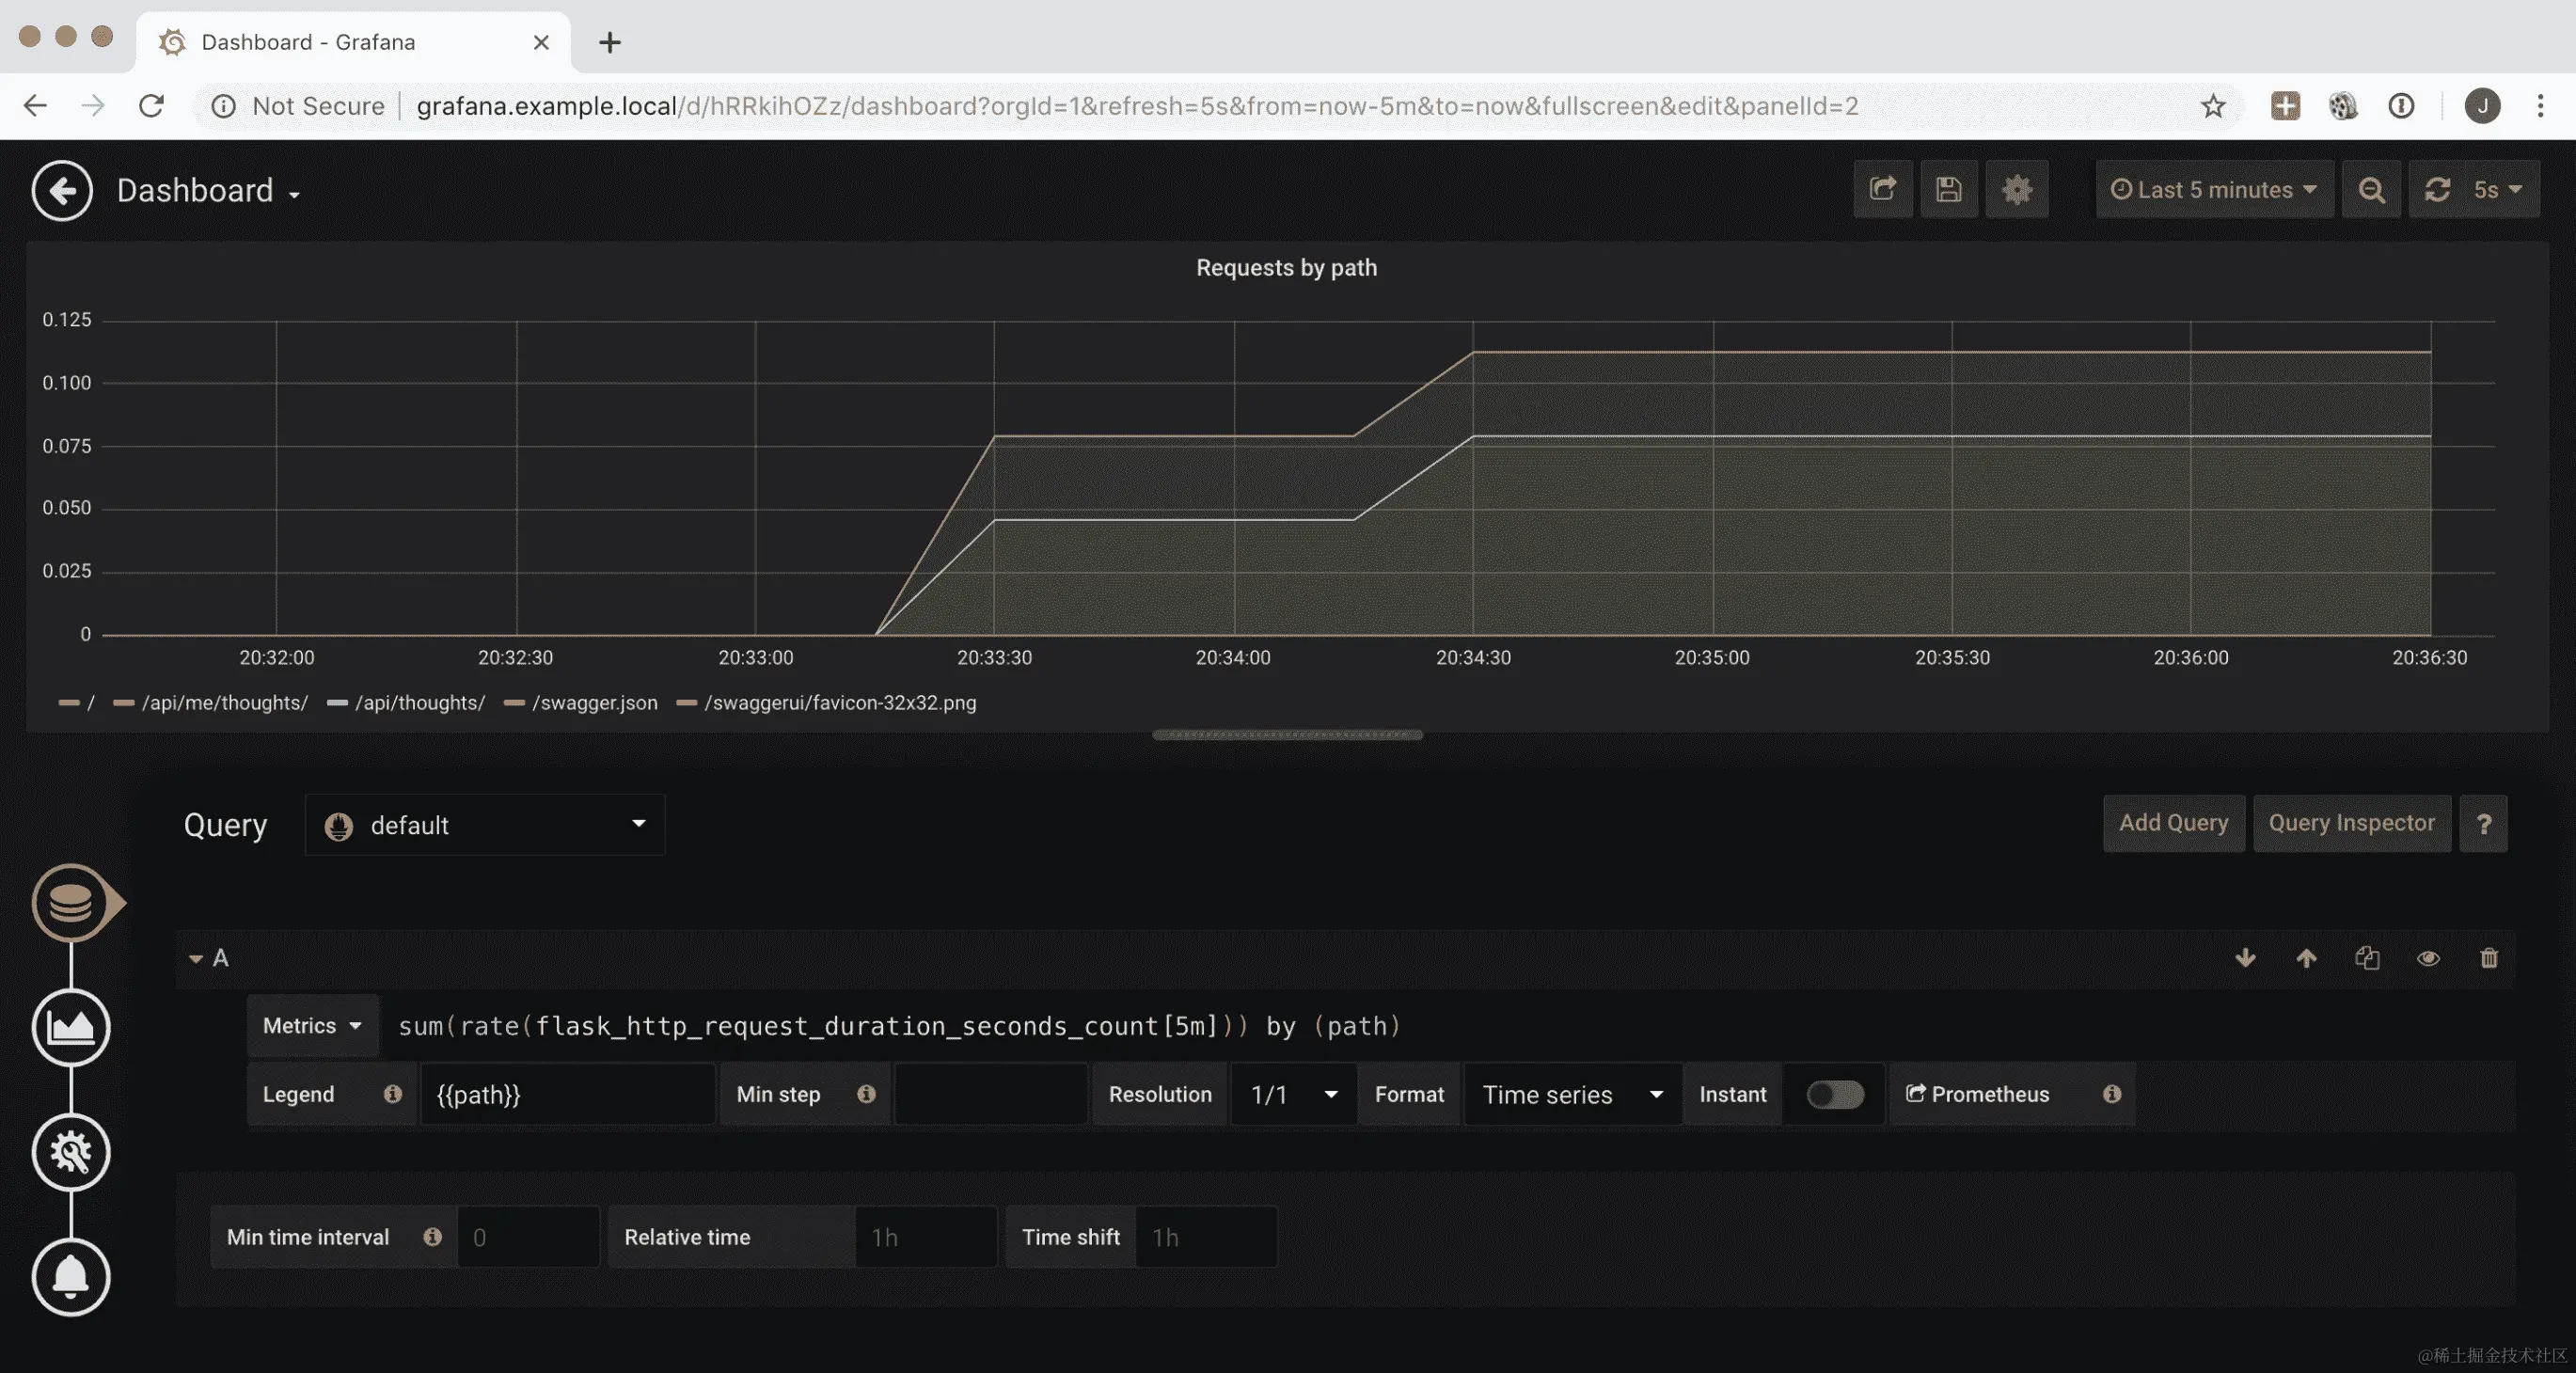Click the share dashboard icon

click(1882, 189)
